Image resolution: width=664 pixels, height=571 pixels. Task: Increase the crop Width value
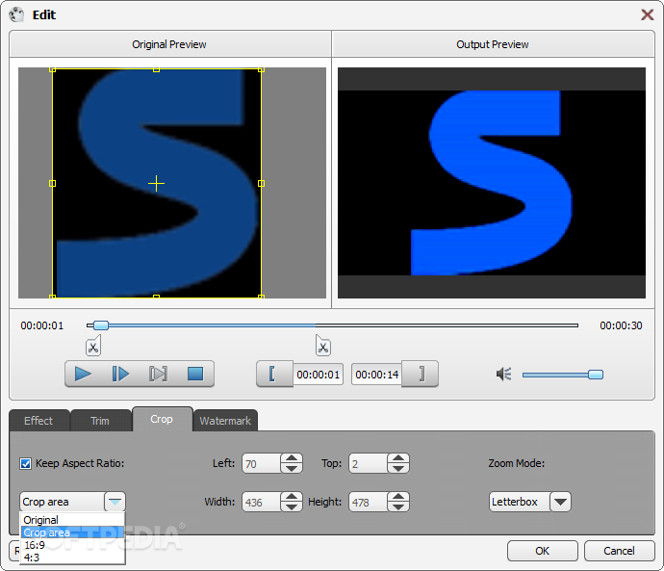click(x=292, y=497)
